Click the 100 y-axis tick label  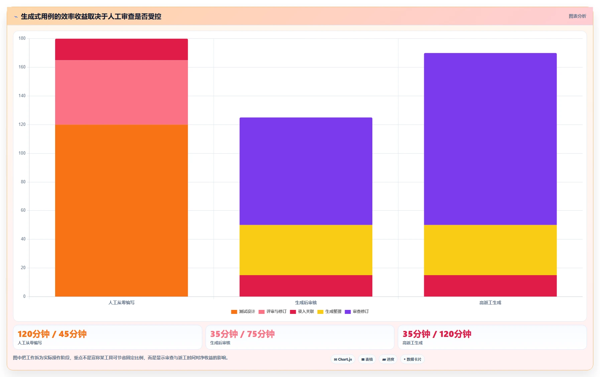coord(22,153)
